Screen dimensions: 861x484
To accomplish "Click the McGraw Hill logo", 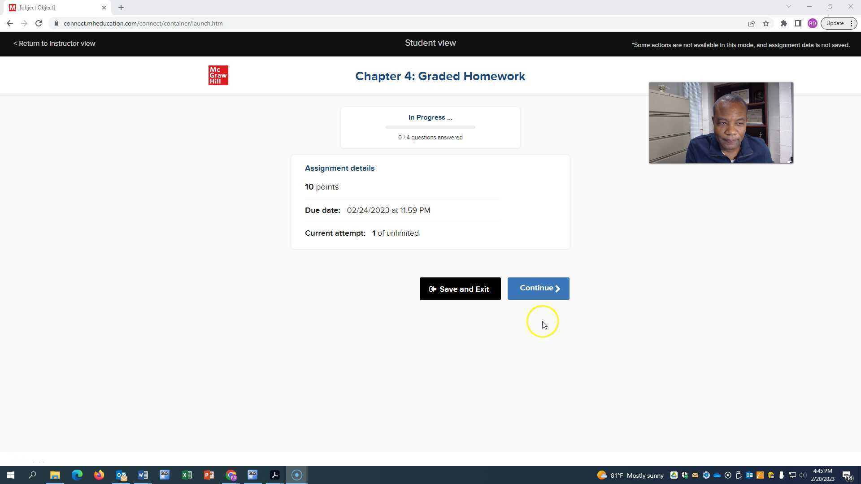I will (218, 75).
